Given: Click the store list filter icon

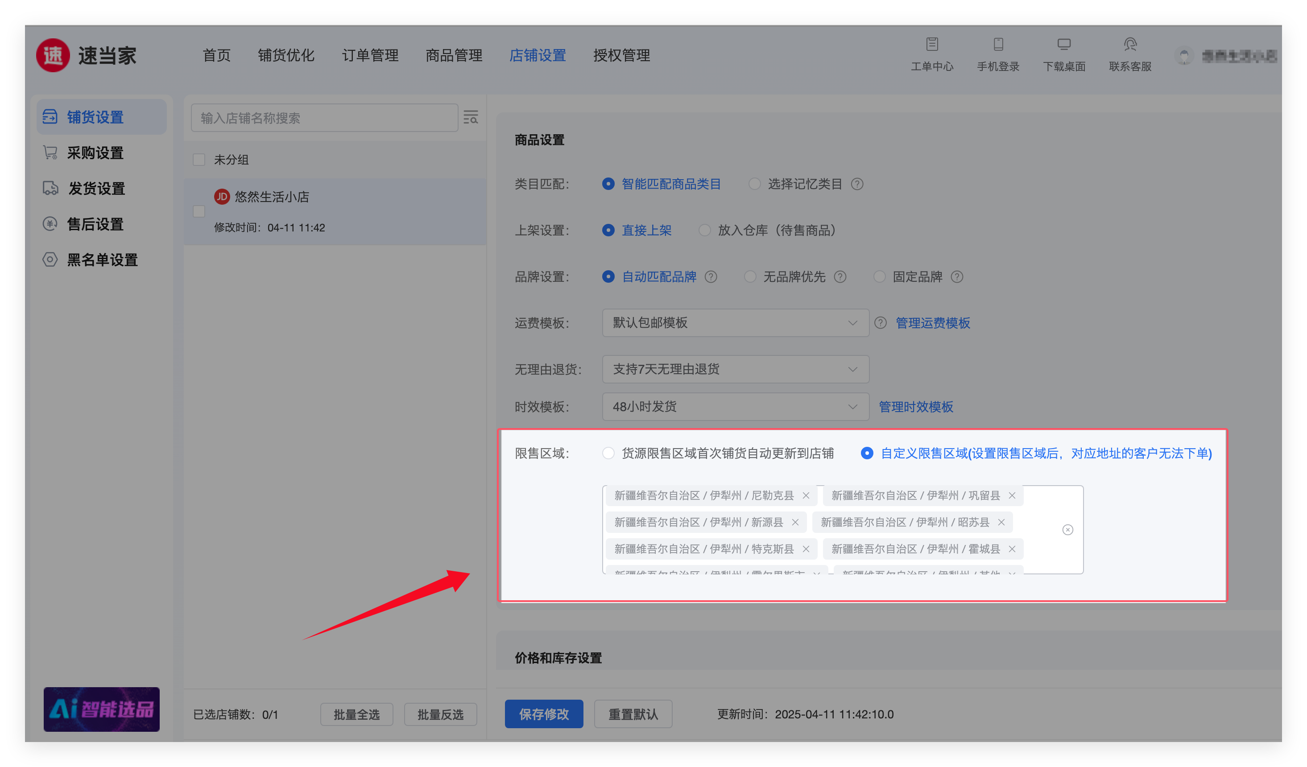Looking at the screenshot, I should tap(471, 118).
